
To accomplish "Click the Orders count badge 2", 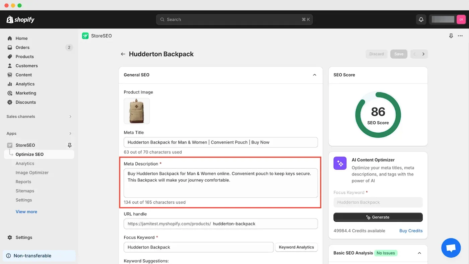I will click(69, 48).
